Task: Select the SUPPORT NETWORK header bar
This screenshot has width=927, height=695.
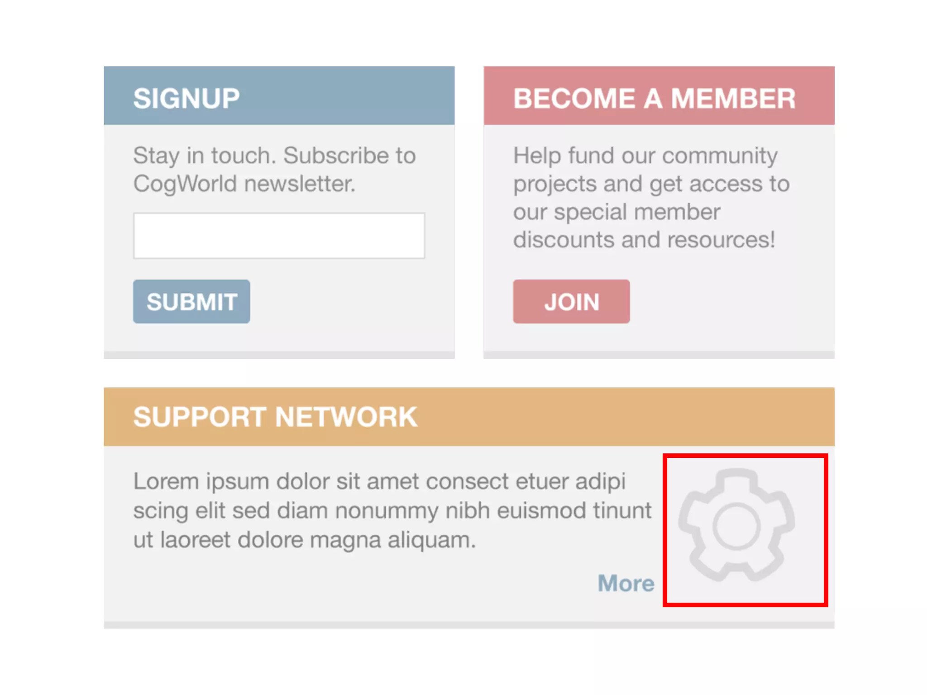Action: [469, 417]
